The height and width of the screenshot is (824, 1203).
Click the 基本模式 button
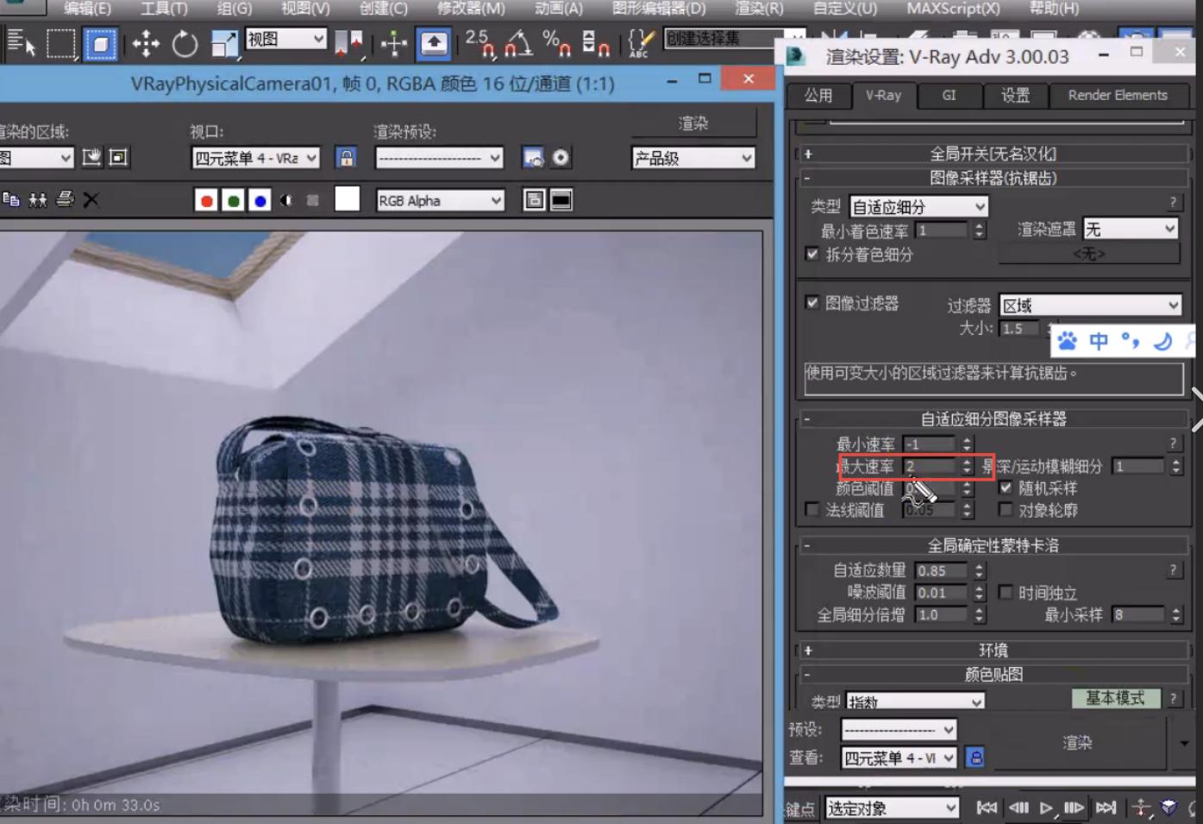point(1115,698)
